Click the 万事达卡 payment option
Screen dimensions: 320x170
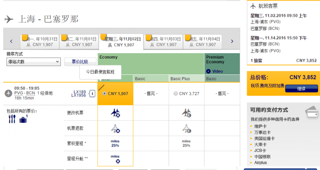(262, 133)
